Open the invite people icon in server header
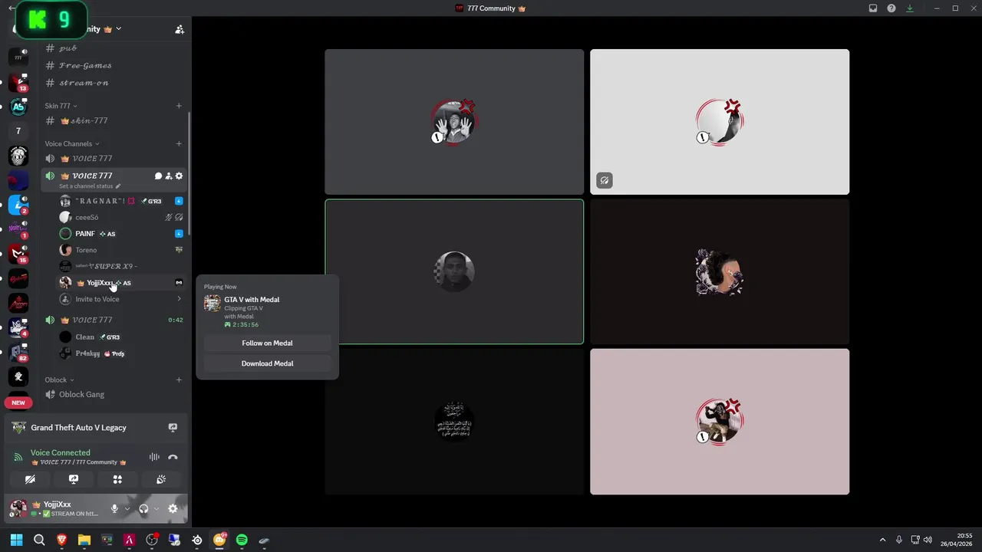The width and height of the screenshot is (982, 552). coord(180,29)
